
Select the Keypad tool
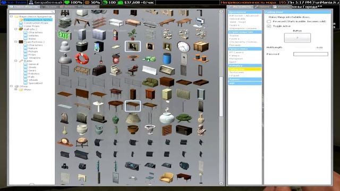point(234,75)
